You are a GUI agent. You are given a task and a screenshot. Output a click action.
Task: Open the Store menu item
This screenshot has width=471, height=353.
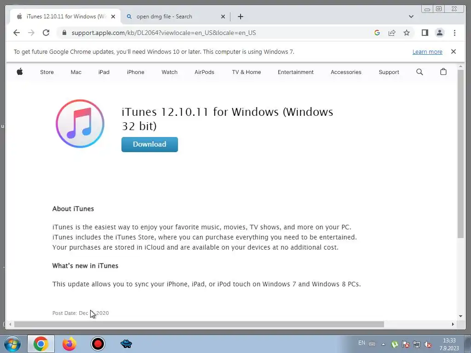click(x=47, y=72)
